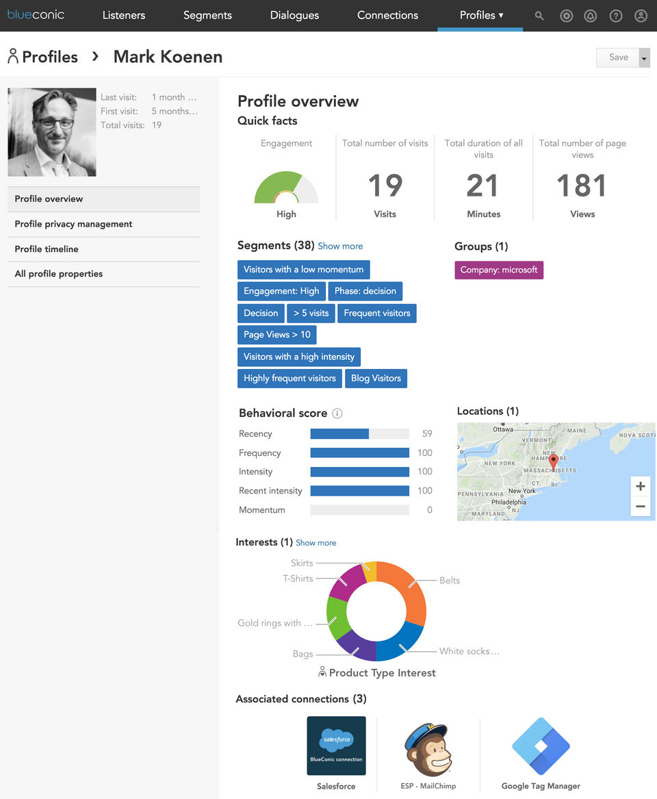The image size is (657, 799).
Task: Click the Highly frequent visitors tag
Action: (x=289, y=378)
